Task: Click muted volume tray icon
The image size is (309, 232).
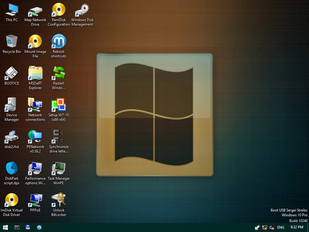Action: coord(272,228)
